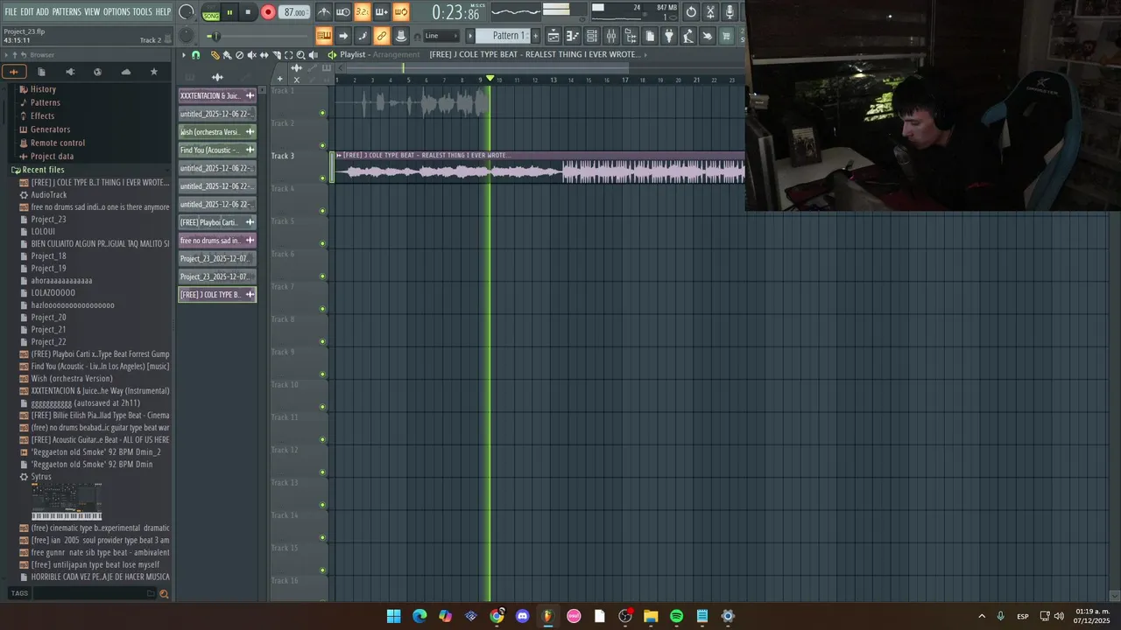Toggle the metronome icon
1121x630 pixels.
(x=324, y=12)
